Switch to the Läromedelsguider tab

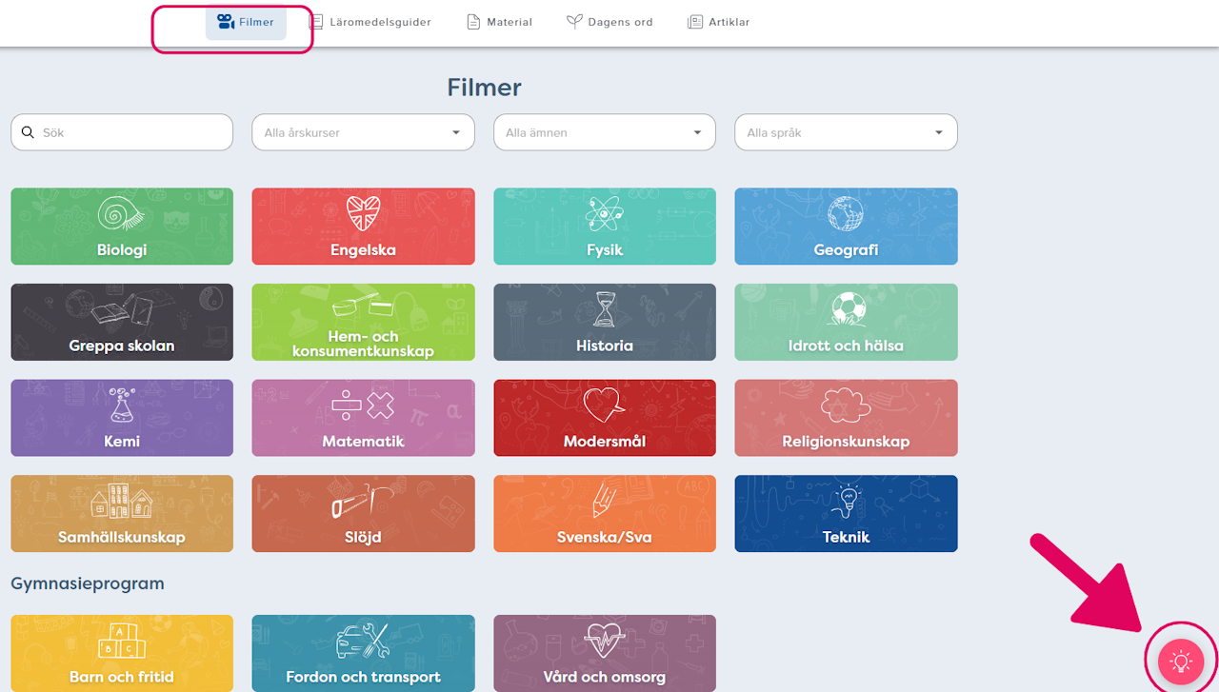pyautogui.click(x=370, y=22)
